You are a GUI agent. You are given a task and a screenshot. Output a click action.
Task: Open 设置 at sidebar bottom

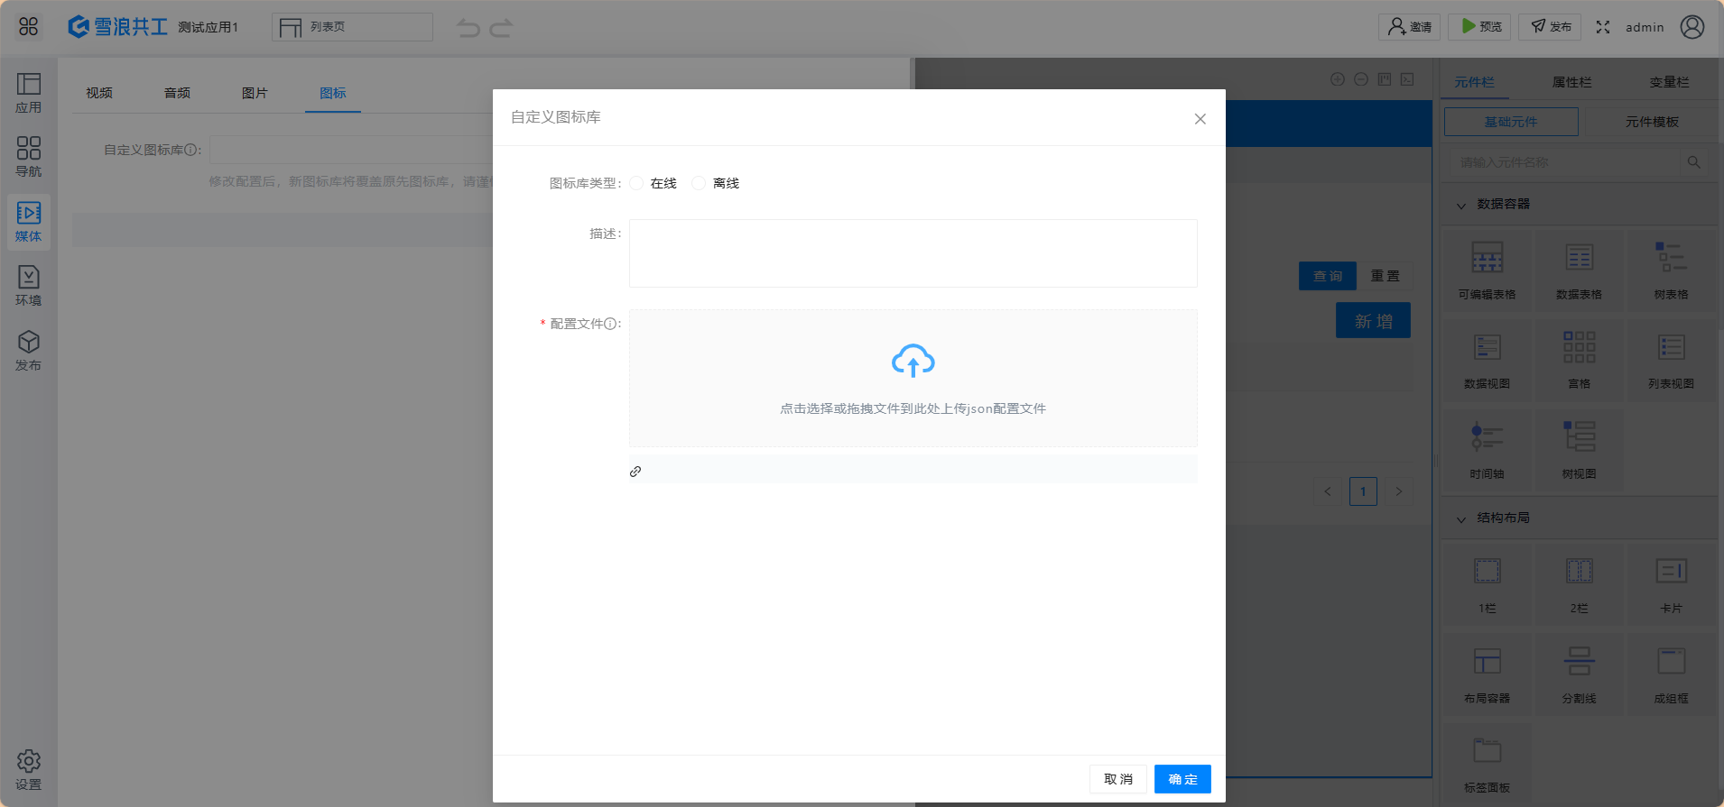[29, 771]
